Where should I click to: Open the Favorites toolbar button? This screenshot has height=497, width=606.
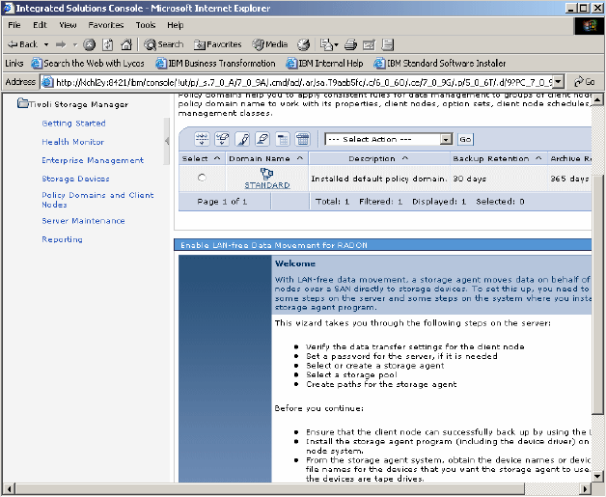(x=217, y=44)
